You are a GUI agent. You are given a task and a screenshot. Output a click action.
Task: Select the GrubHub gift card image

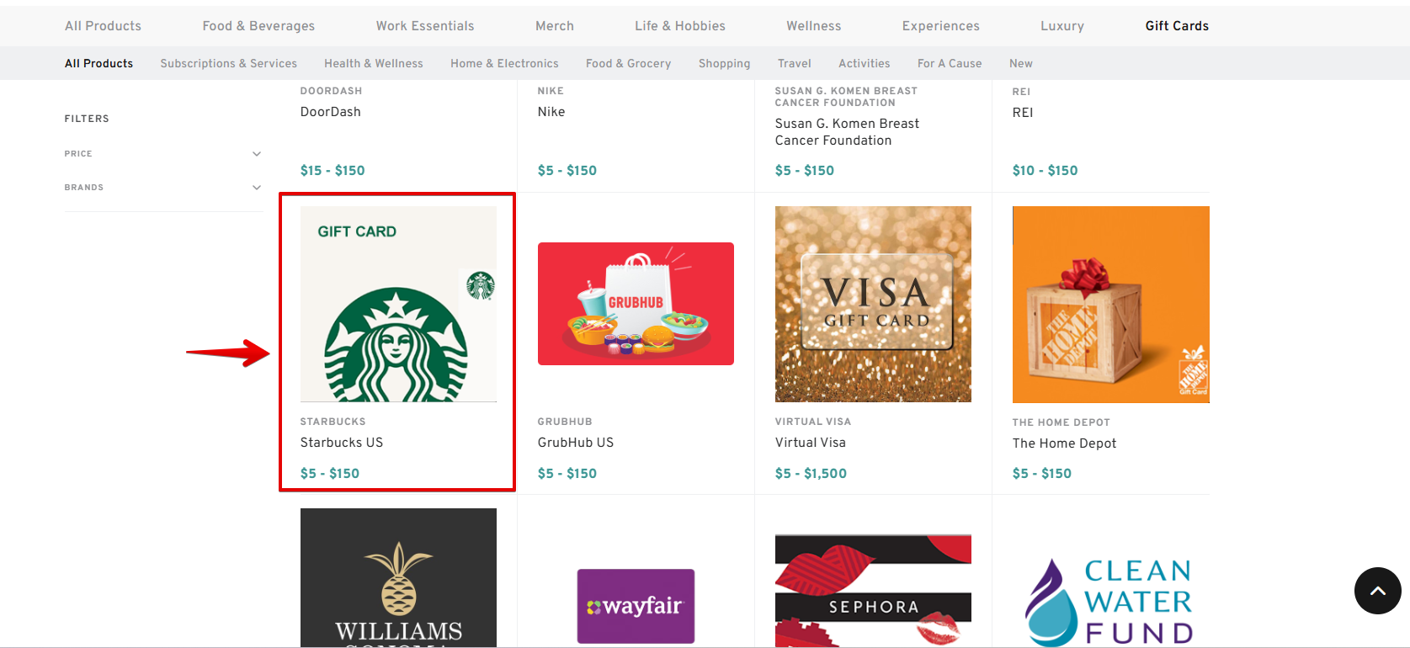(636, 304)
